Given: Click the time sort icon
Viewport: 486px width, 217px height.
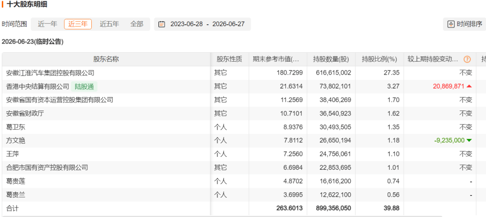Looking at the screenshot, I should (451, 24).
